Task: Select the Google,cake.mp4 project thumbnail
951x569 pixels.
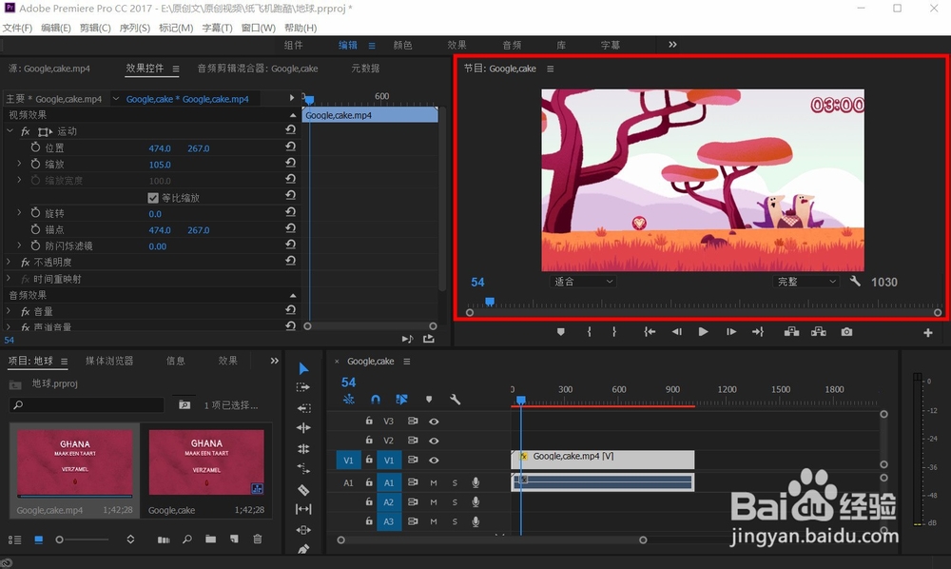Action: (x=74, y=462)
